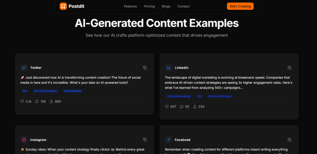The width and height of the screenshot is (317, 154).
Task: Copy the Twitter post content
Action: [145, 68]
